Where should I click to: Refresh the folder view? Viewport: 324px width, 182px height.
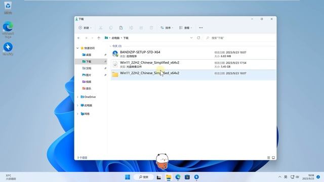pyautogui.click(x=198, y=38)
